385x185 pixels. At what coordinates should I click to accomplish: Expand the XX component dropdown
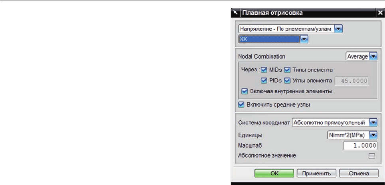pyautogui.click(x=304, y=39)
